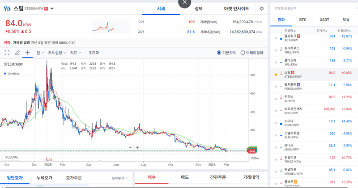Select the crosshair cursor tool
Viewport: 358px width, 188px height.
coord(27,52)
